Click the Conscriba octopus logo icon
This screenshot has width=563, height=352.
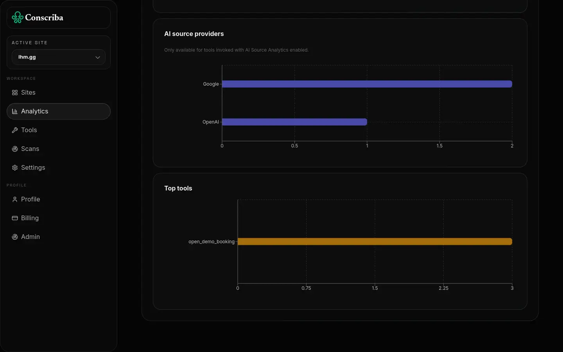tap(18, 18)
